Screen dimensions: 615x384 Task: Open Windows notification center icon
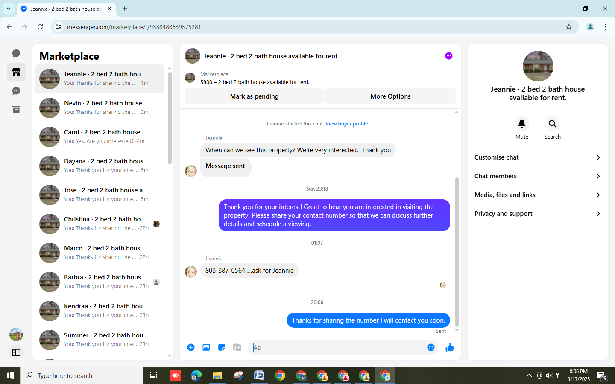[602, 376]
